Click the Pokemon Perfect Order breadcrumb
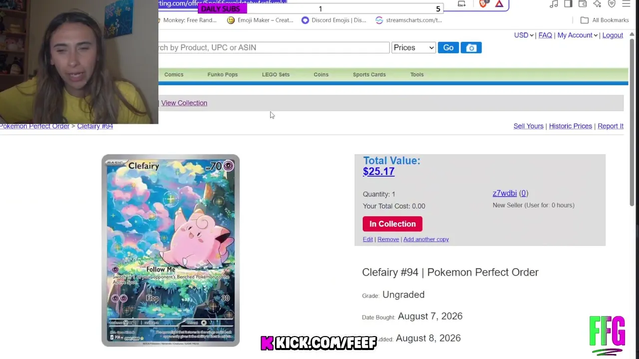Screen dimensions: 639x359 (x=35, y=126)
